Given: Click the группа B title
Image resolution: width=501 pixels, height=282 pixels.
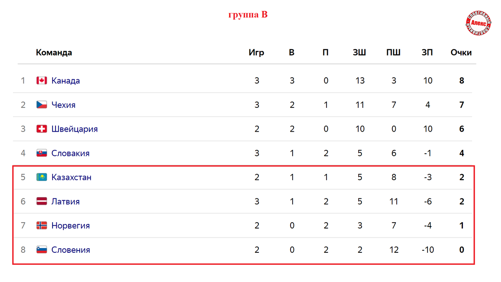Looking at the screenshot, I should pyautogui.click(x=248, y=15).
